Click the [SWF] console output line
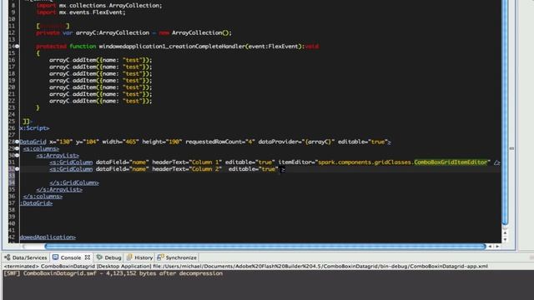This screenshot has height=300, width=534. pos(113,273)
